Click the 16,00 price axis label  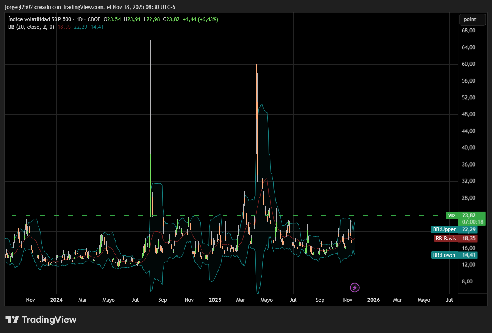[x=468, y=248]
